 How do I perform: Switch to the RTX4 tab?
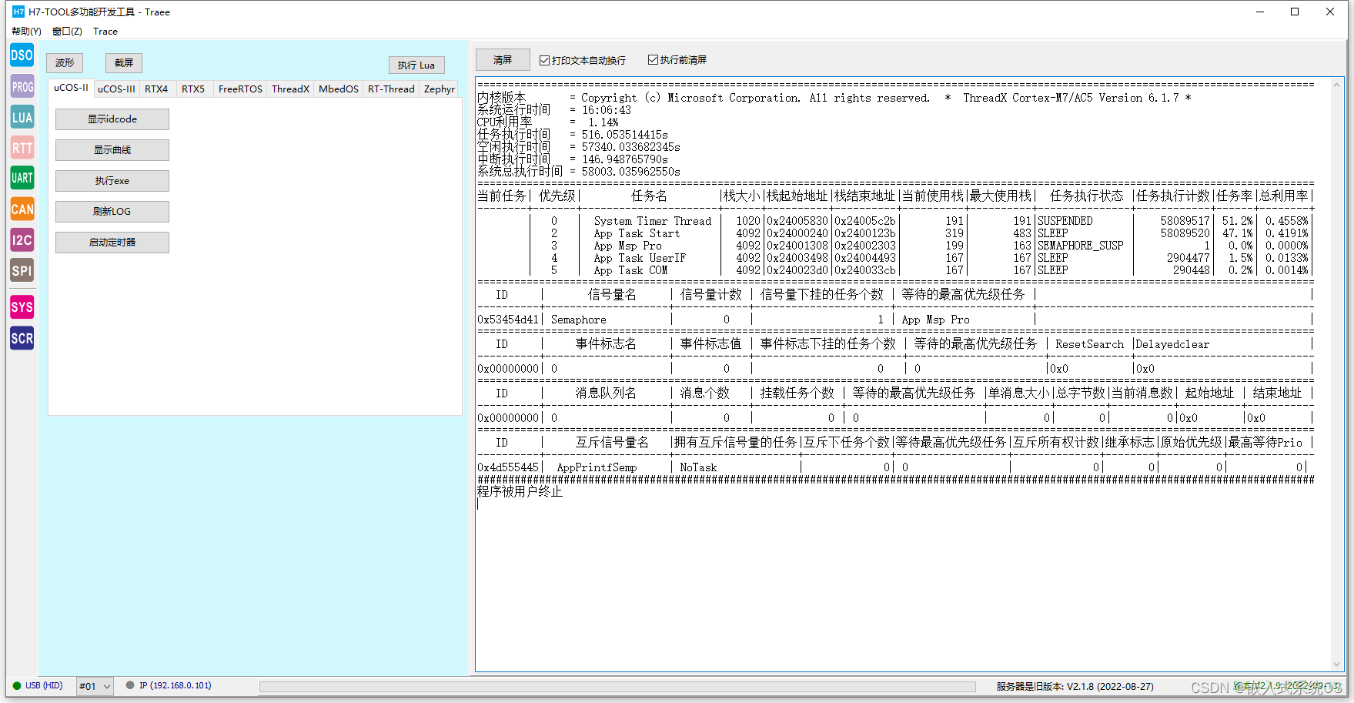tap(156, 89)
